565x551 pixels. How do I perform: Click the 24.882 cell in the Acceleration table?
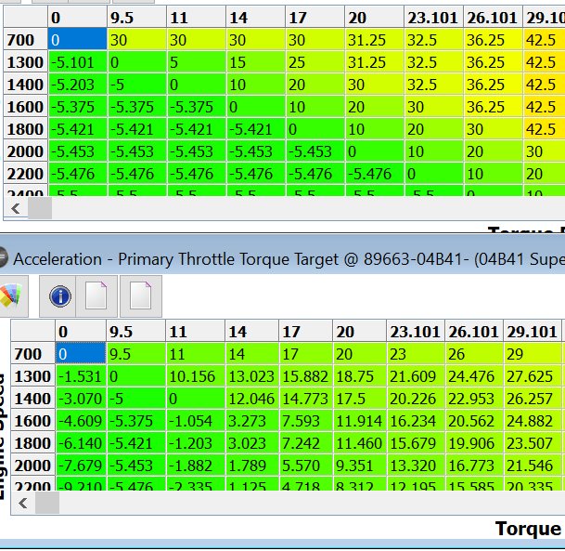(533, 420)
